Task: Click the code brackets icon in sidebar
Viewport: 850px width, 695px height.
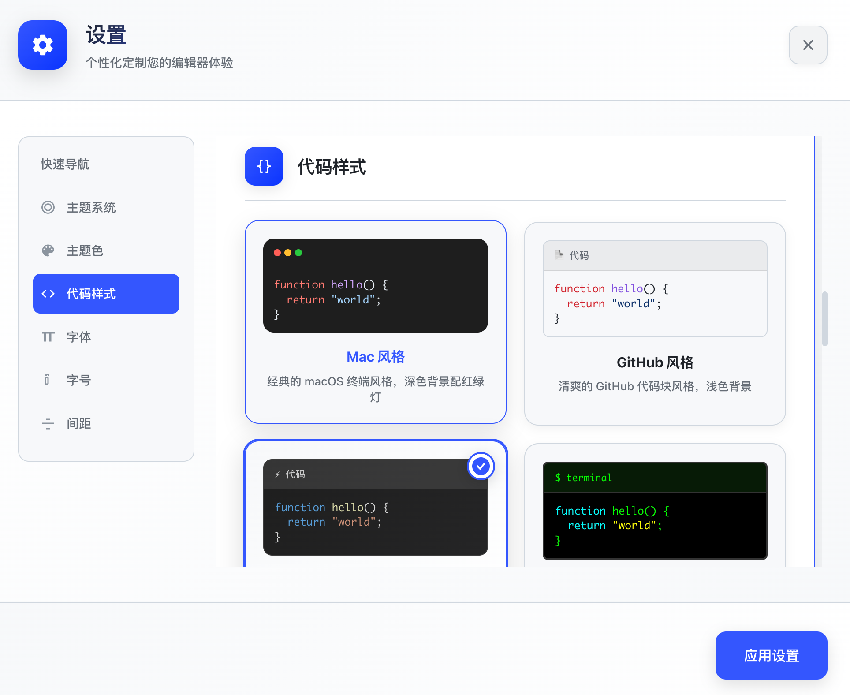Action: (48, 294)
